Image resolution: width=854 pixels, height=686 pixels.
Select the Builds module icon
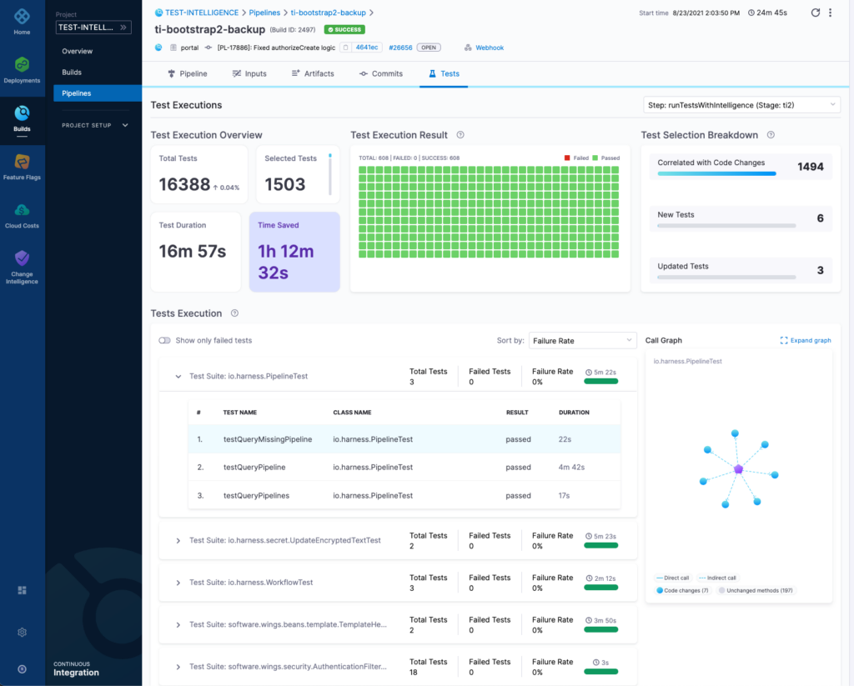tap(22, 113)
